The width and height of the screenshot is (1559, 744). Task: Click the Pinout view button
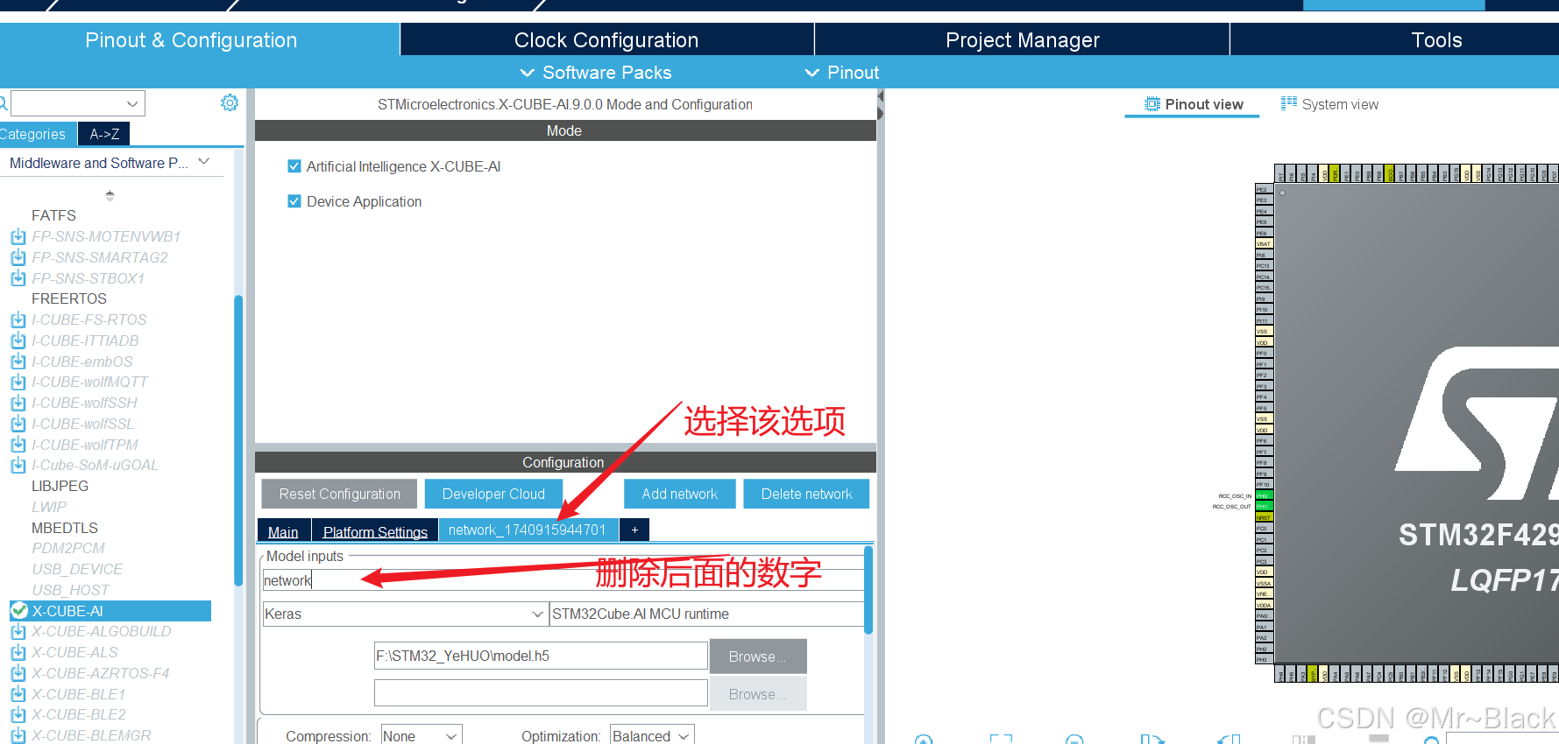[x=1193, y=104]
